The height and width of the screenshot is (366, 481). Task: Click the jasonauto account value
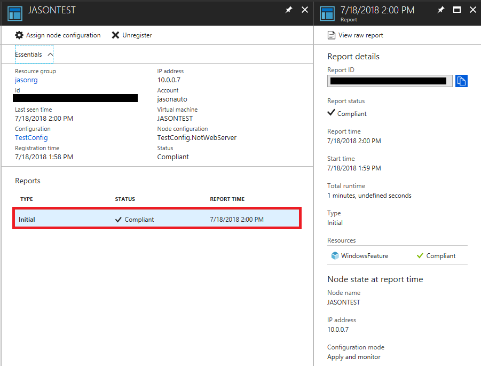point(172,99)
